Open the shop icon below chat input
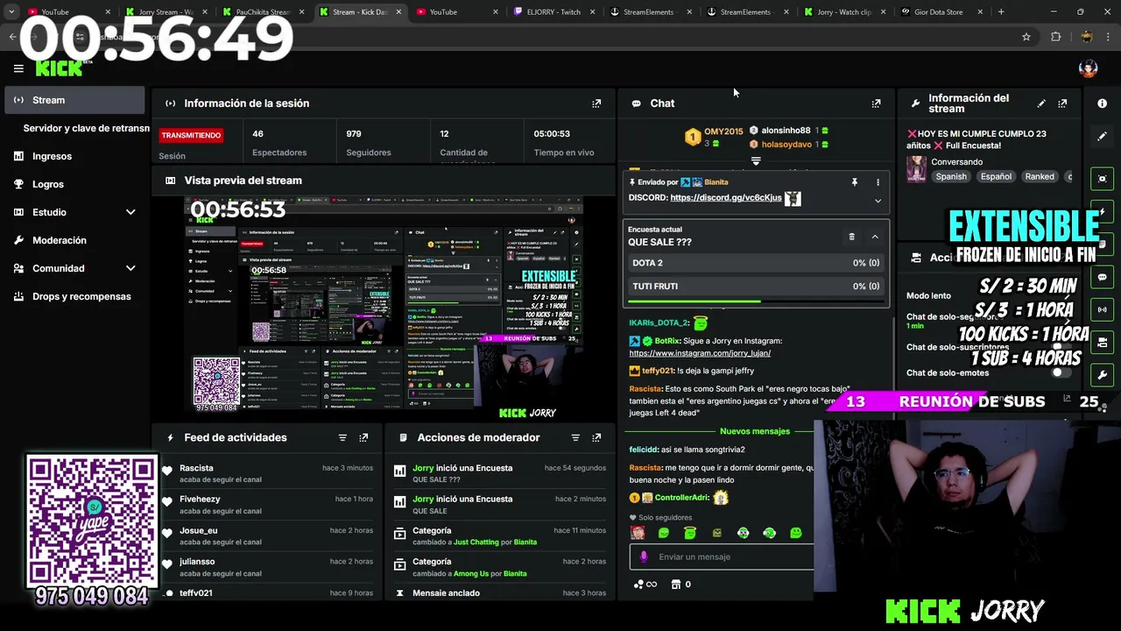This screenshot has width=1121, height=631. coord(676,585)
